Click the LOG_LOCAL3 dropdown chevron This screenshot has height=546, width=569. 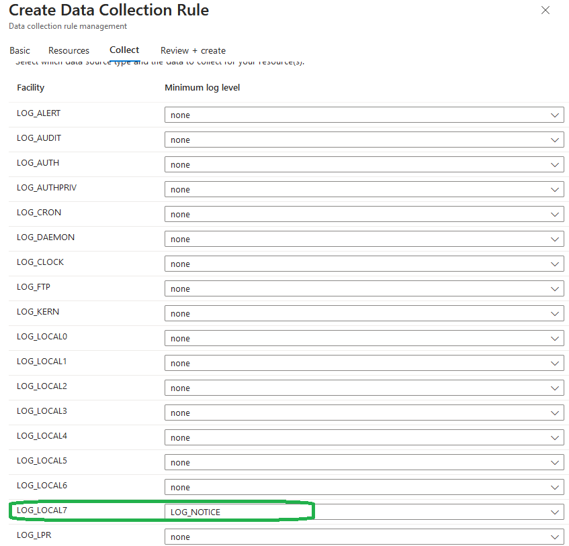click(x=555, y=413)
